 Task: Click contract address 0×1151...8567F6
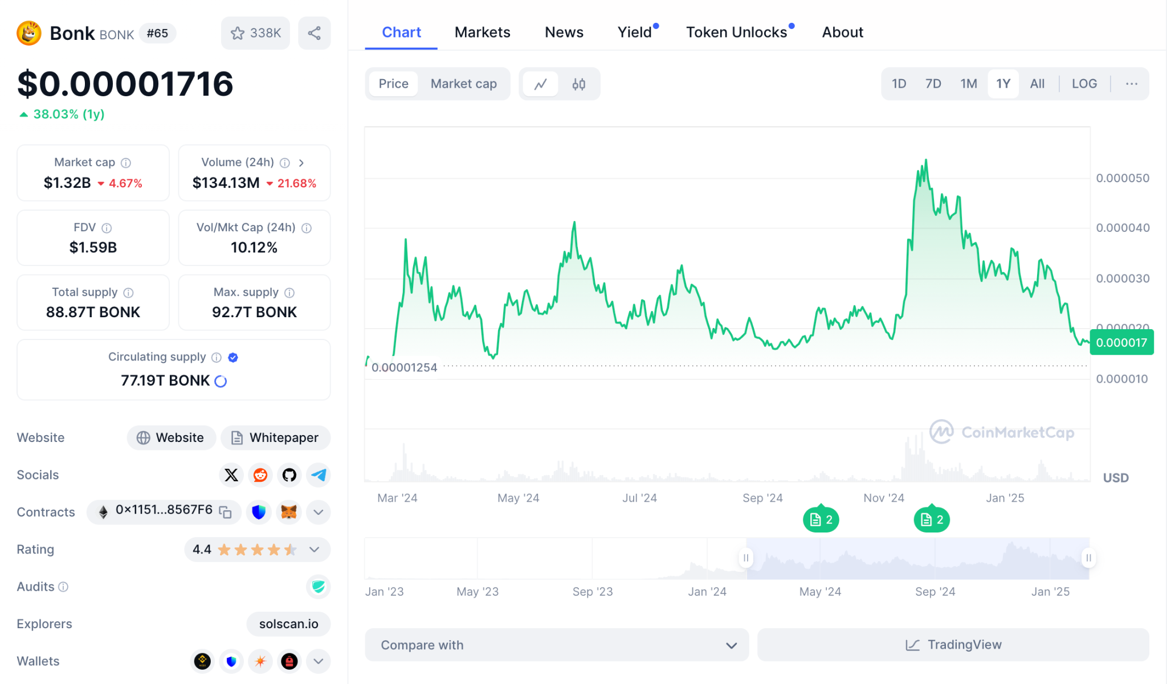coord(164,510)
